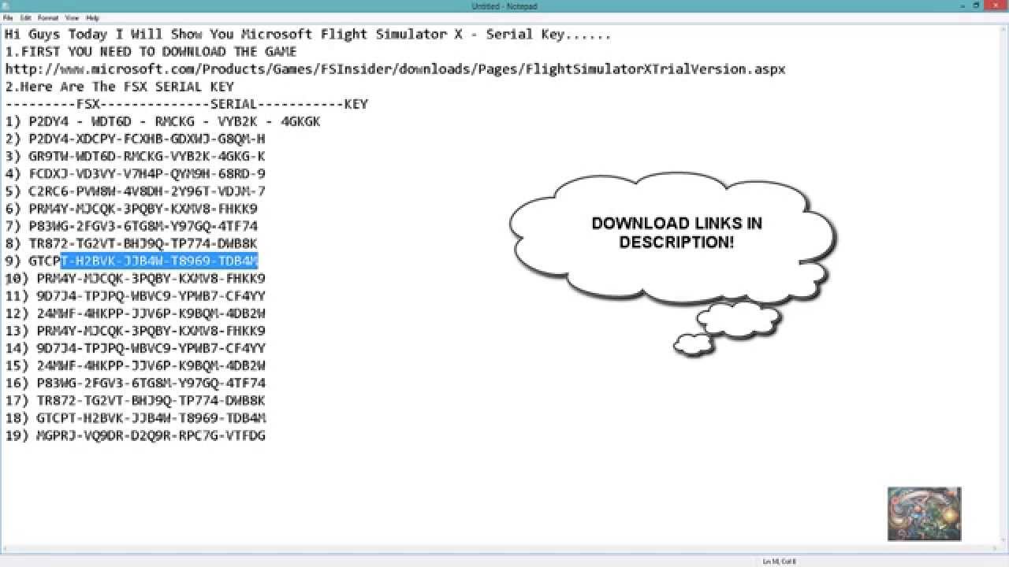The height and width of the screenshot is (567, 1009).
Task: Click the vertical scrollbar up arrow
Action: click(x=1003, y=28)
